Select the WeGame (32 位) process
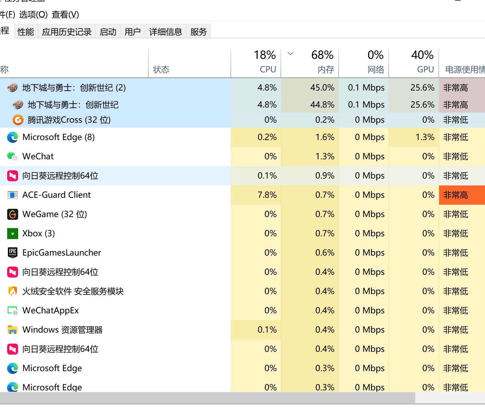Image resolution: width=485 pixels, height=411 pixels. 242,214
